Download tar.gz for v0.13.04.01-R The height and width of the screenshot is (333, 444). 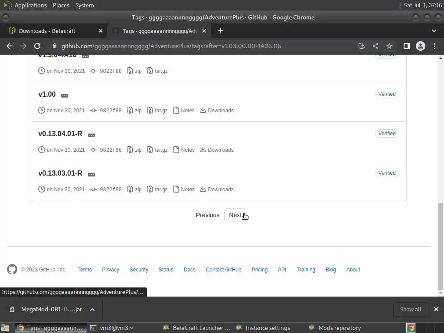pyautogui.click(x=157, y=150)
